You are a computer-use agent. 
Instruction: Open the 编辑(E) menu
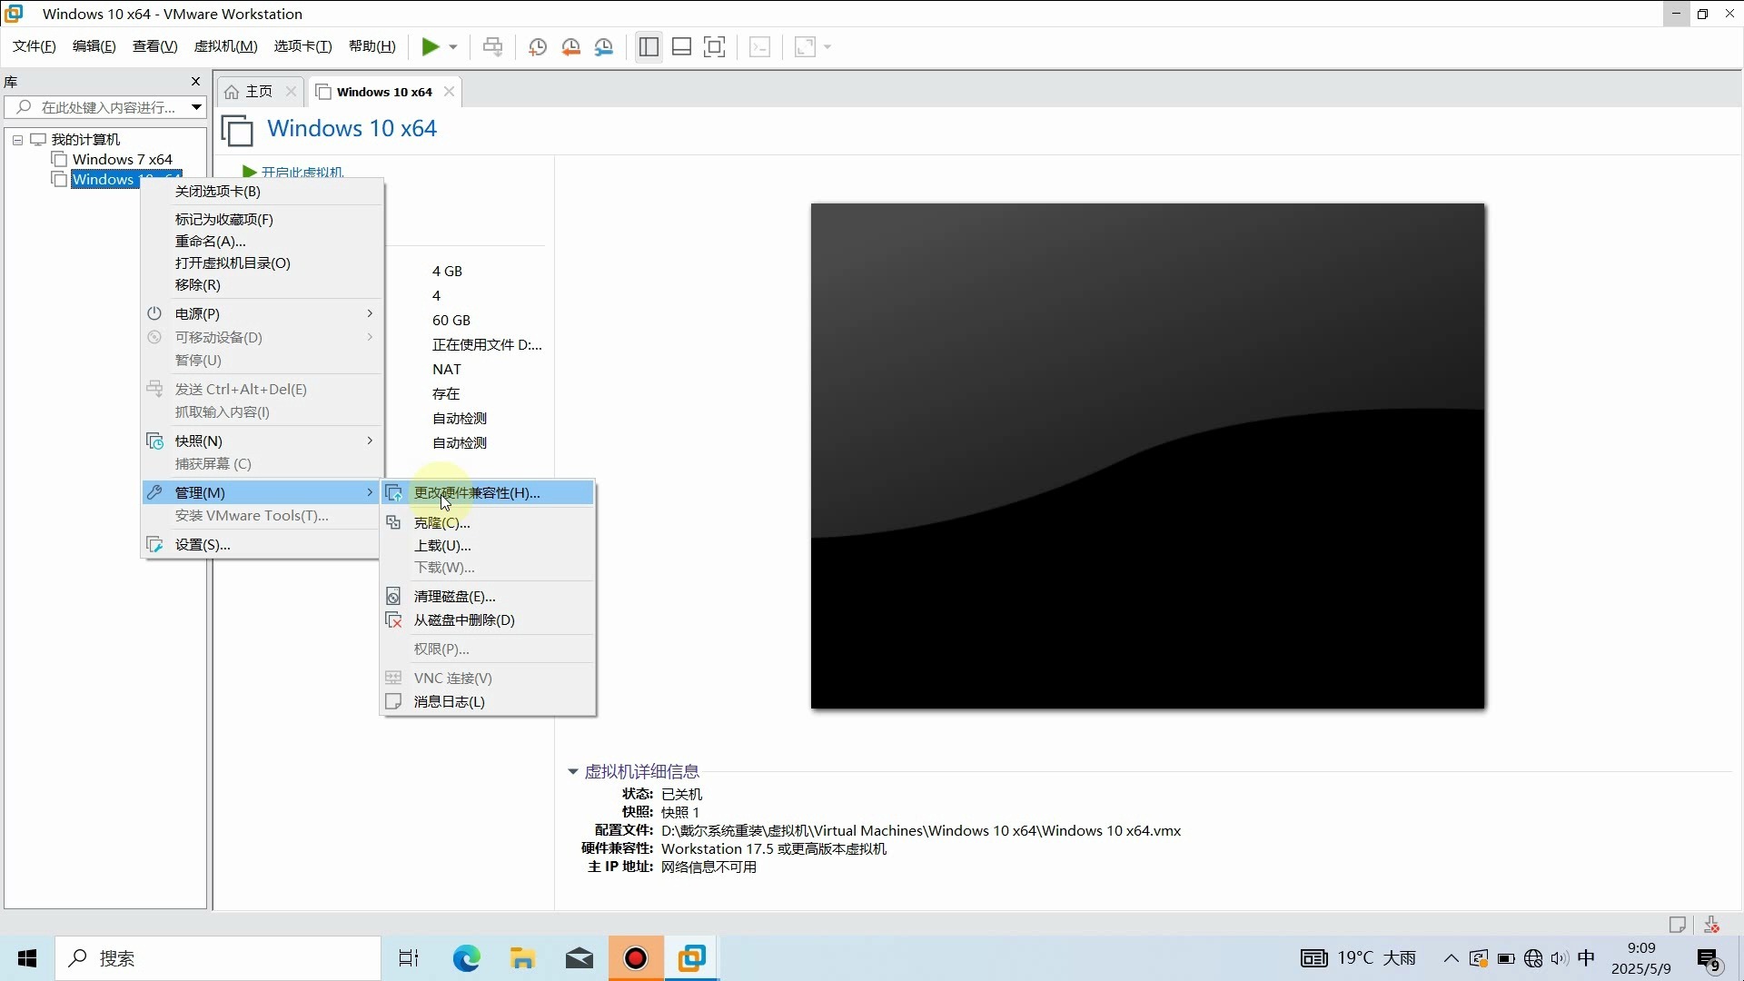tap(94, 46)
